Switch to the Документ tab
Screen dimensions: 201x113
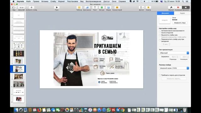[x=166, y=13]
